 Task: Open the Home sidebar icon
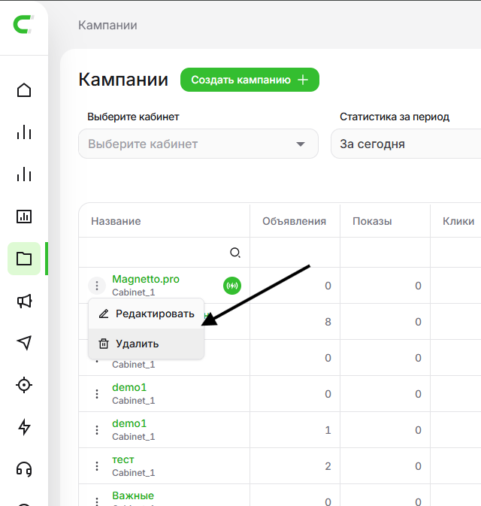tap(24, 90)
